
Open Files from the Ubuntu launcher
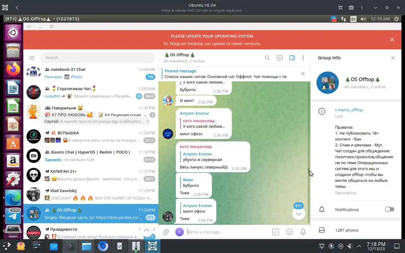13,51
